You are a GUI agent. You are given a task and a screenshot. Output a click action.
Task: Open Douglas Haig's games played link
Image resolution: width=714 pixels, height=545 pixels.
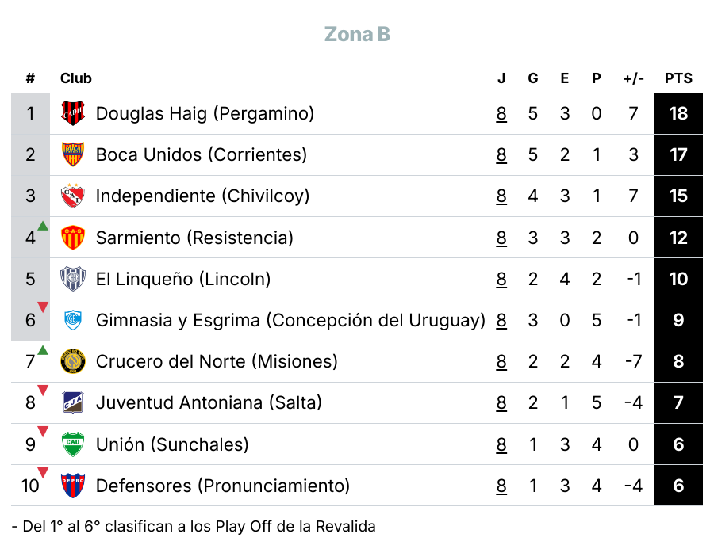[501, 113]
